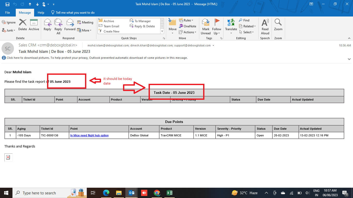Choose Team Email quick step
This screenshot has width=353, height=198.
(109, 26)
